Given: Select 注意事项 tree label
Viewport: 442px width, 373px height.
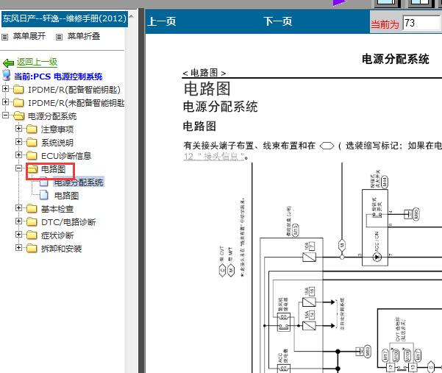Looking at the screenshot, I should pyautogui.click(x=57, y=129).
